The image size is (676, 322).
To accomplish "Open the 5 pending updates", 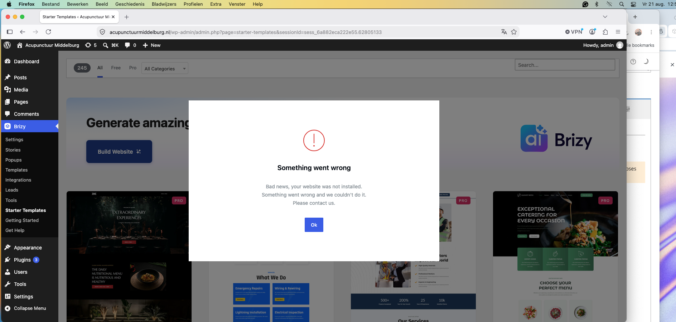I will point(91,45).
